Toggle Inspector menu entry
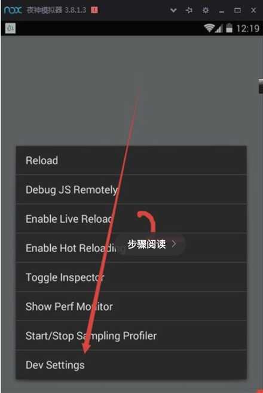The height and width of the screenshot is (393, 263). coord(131,277)
